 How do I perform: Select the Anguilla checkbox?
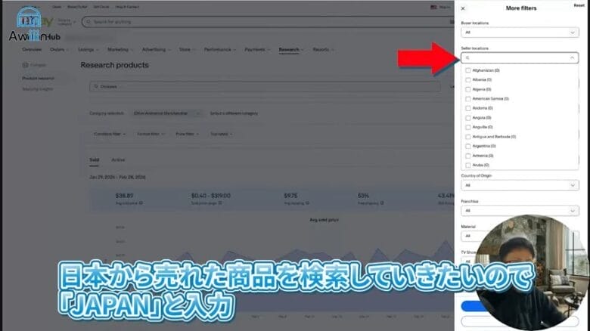pos(467,127)
